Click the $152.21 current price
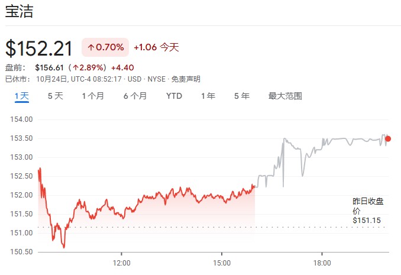 tap(39, 47)
